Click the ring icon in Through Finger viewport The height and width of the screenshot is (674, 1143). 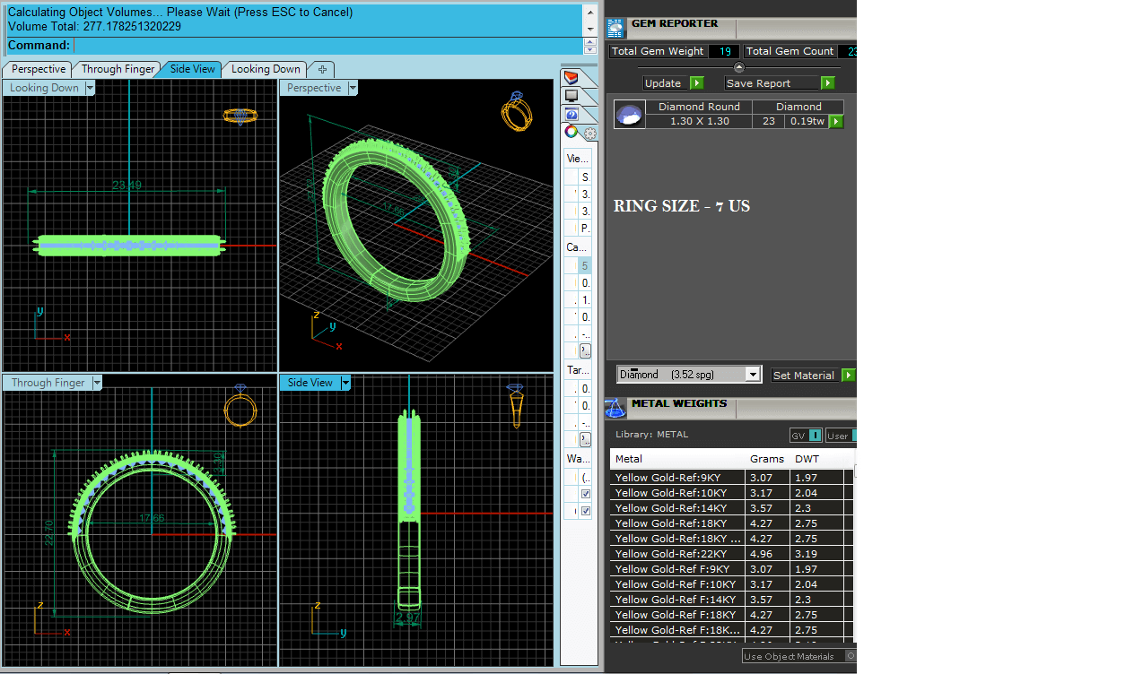(x=240, y=406)
